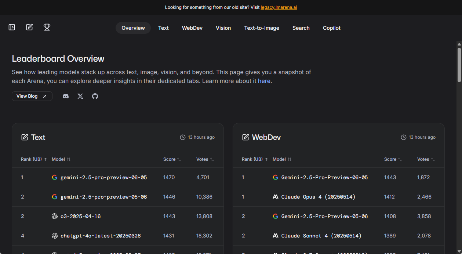Sort WebDev table by Score column
This screenshot has height=254, width=462.
pos(393,159)
